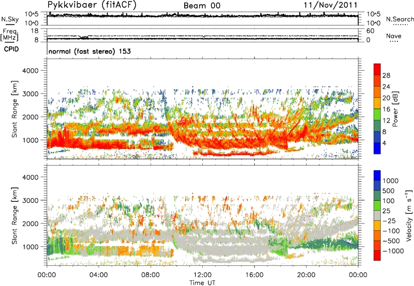Click the "CPID" row label
414x286 pixels.
11,49
